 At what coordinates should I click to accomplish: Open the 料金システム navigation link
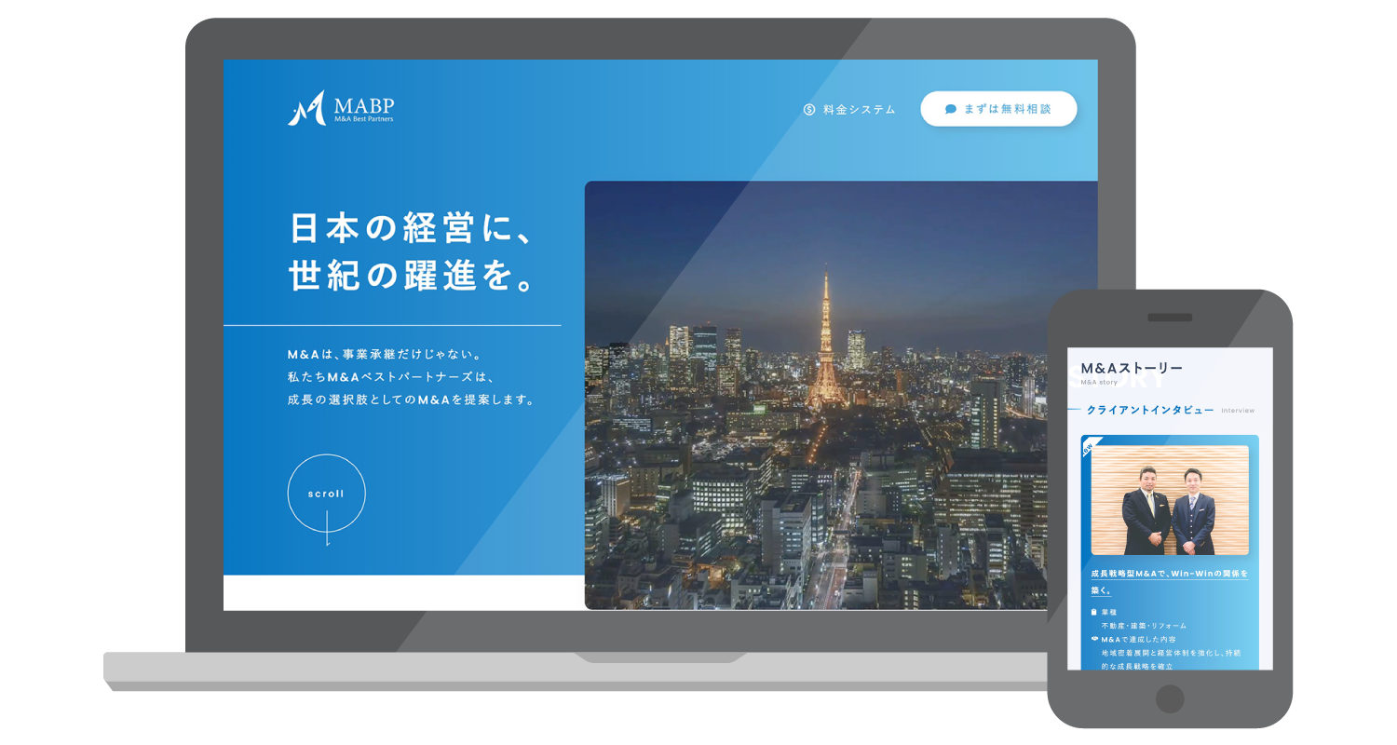(859, 109)
